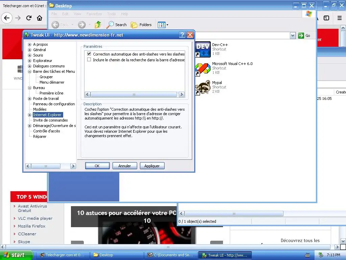Check the Correction automatique des anti-slashes checkbox

[89, 54]
